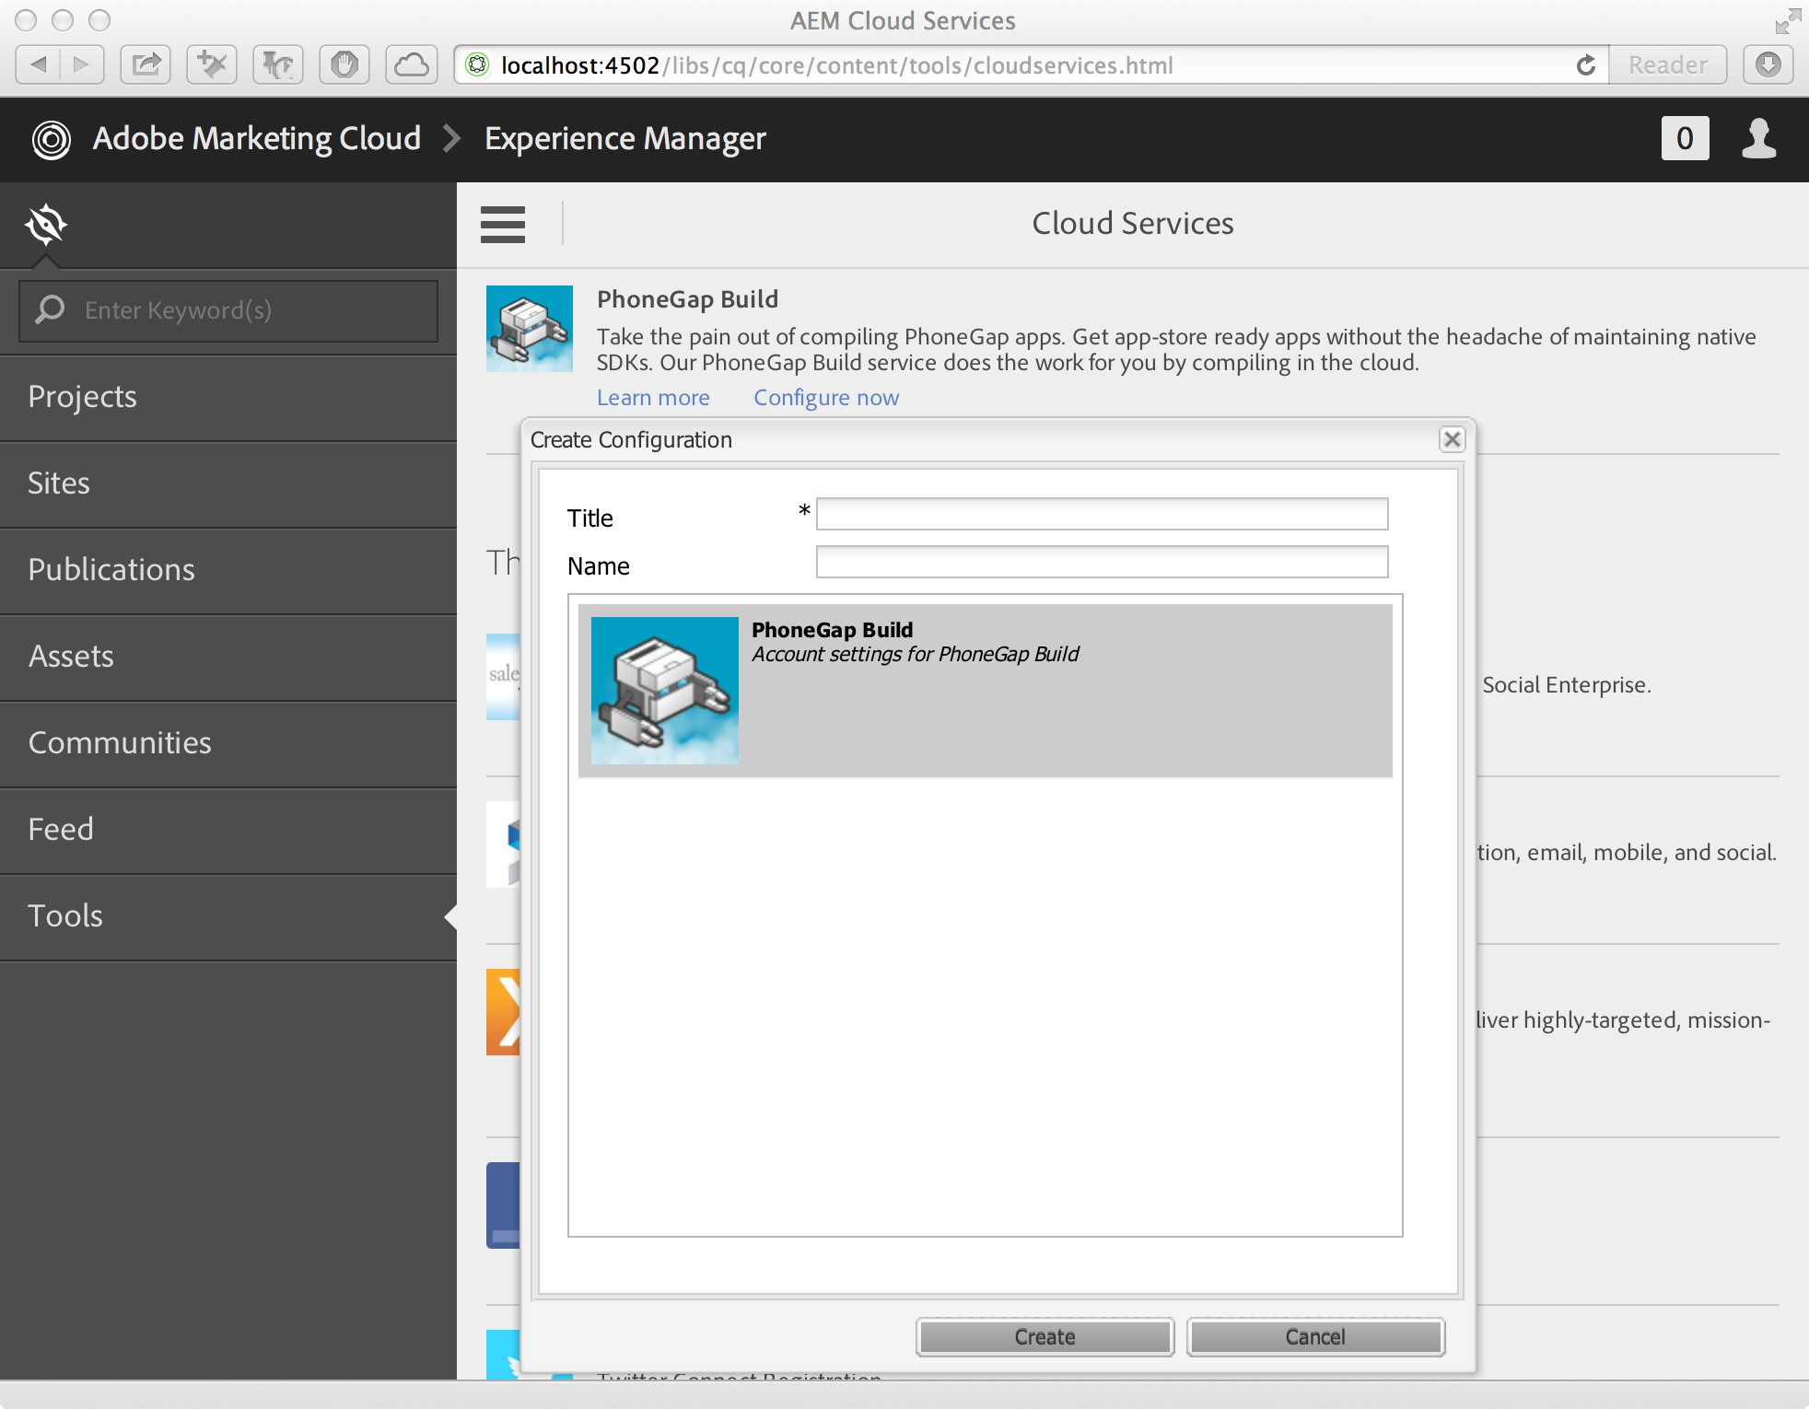Click PhoneGap Build Configure now link
The image size is (1809, 1409).
coord(826,398)
